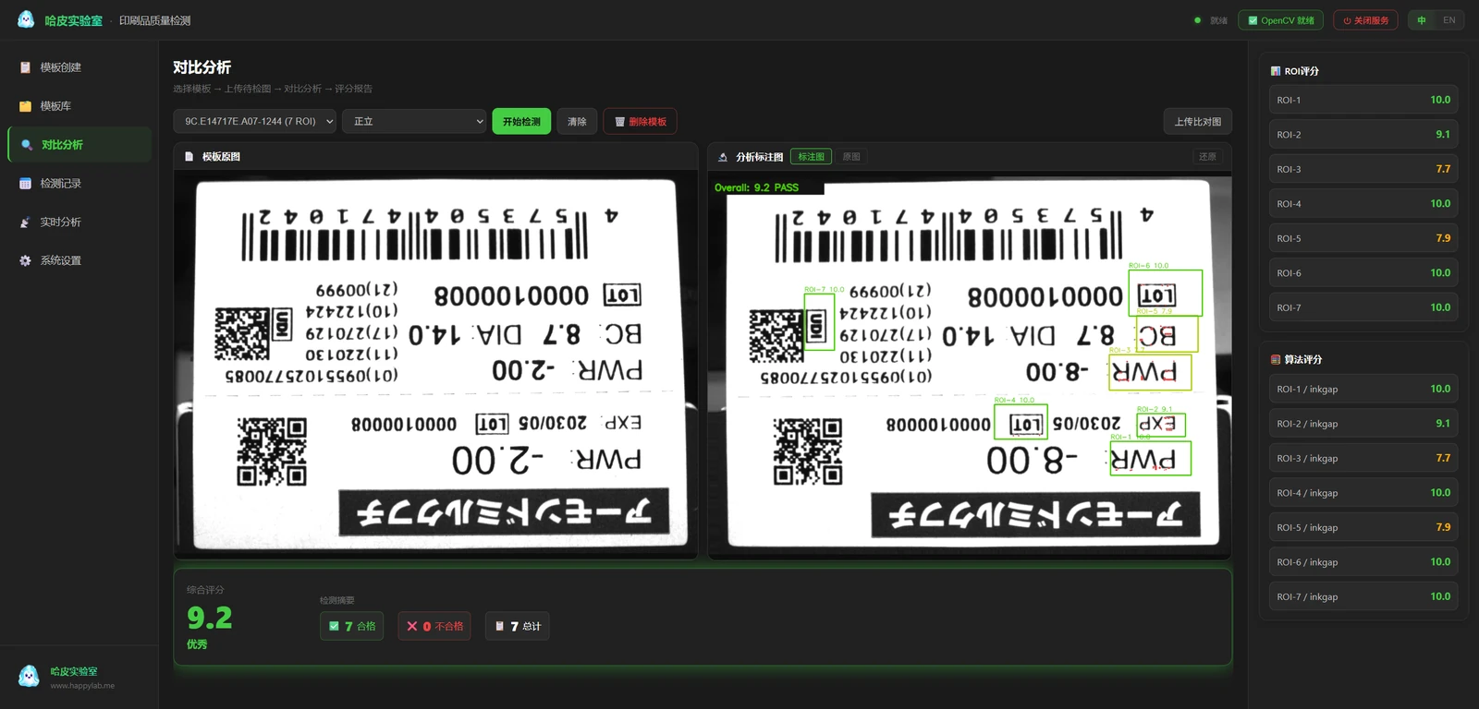
Task: Select the ROI-7 / inkgap row
Action: click(x=1363, y=596)
